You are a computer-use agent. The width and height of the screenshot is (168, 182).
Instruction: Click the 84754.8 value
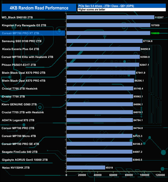tap(138, 128)
